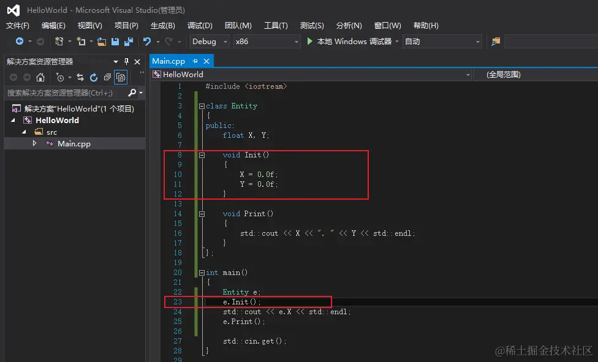Toggle Show All Files in Solution Explorer
This screenshot has height=362, width=598.
[x=121, y=77]
